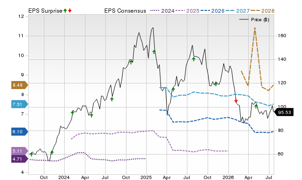This screenshot has width=302, height=180.
Task: Click the 2025 x-axis label
Action: click(146, 177)
